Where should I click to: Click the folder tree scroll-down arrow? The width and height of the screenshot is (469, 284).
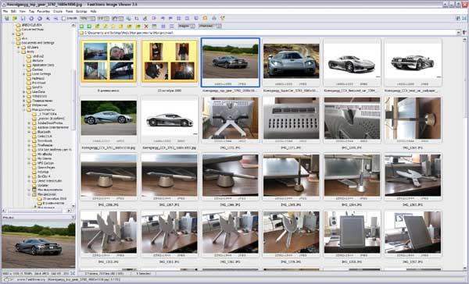[x=73, y=206]
